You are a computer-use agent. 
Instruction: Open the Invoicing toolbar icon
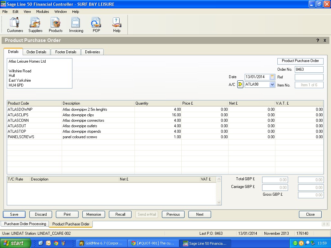(76, 25)
